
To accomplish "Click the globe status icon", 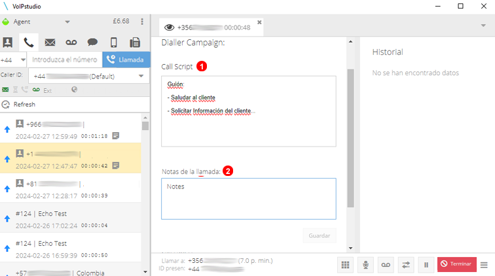I will click(74, 90).
